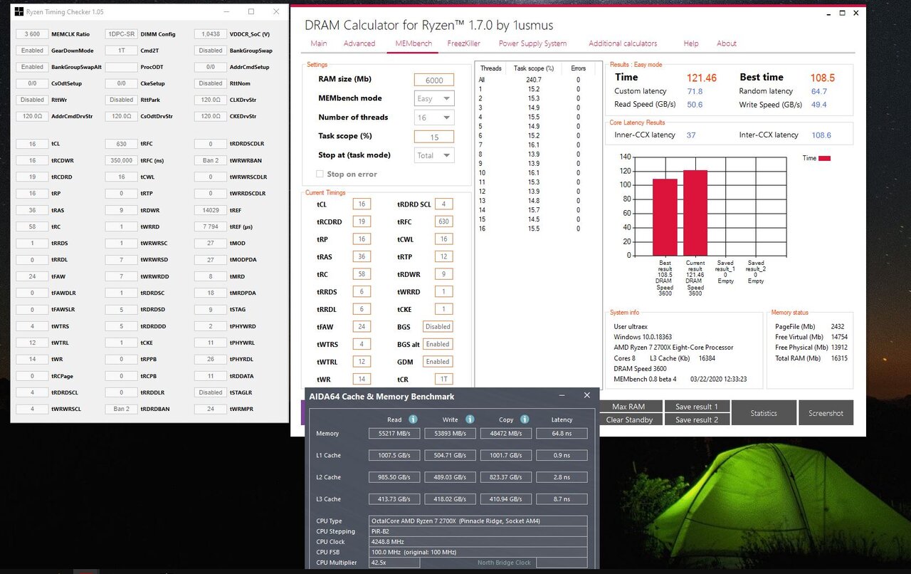911x574 pixels.
Task: Open the Stop at (task mode) dropdown
Action: click(x=434, y=155)
